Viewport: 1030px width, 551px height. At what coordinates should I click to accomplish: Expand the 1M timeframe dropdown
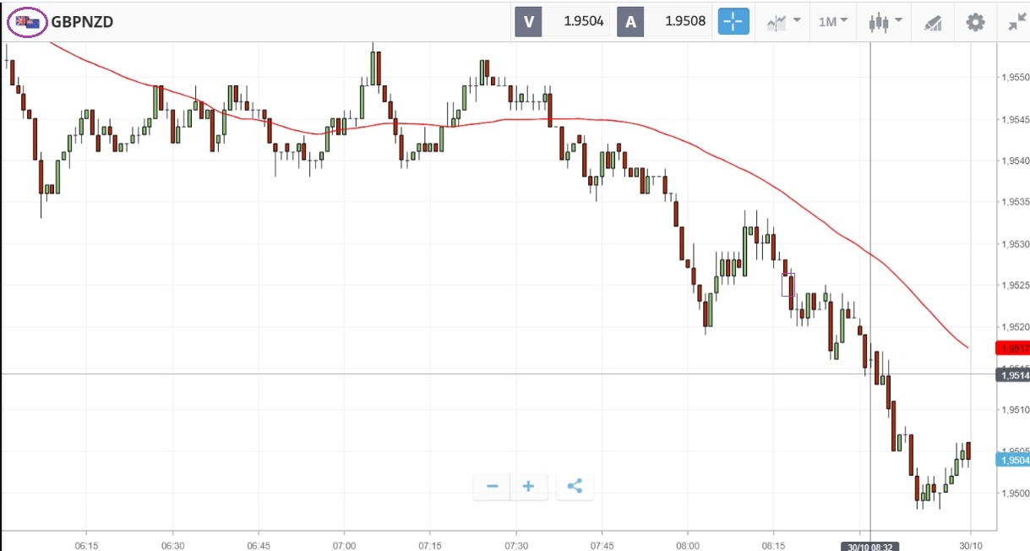click(x=833, y=22)
